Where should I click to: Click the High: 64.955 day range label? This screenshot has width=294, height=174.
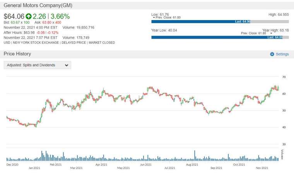point(279,15)
